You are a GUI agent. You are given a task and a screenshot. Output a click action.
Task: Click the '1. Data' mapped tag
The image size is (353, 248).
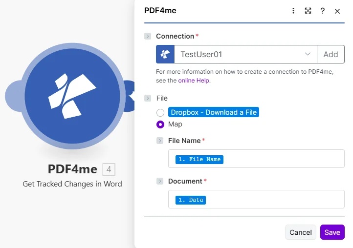pos(191,200)
